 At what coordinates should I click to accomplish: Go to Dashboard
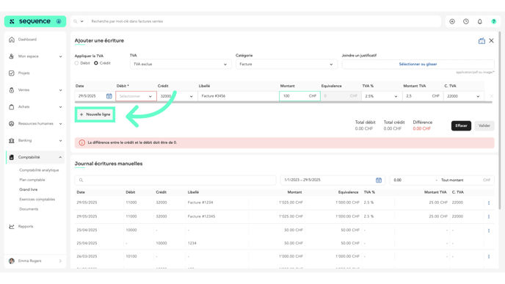coord(27,40)
